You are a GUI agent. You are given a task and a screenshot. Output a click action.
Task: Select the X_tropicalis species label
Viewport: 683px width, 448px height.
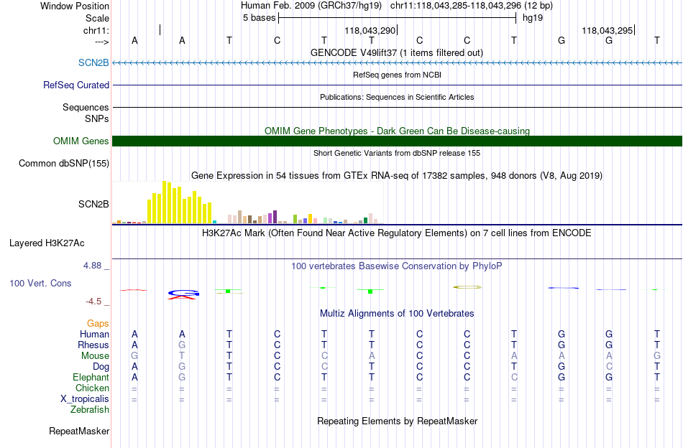pos(85,399)
